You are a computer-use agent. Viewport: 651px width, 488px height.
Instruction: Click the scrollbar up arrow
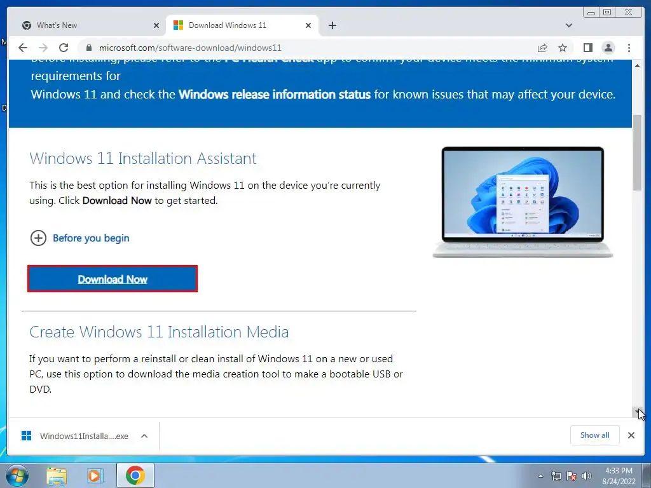pyautogui.click(x=637, y=65)
